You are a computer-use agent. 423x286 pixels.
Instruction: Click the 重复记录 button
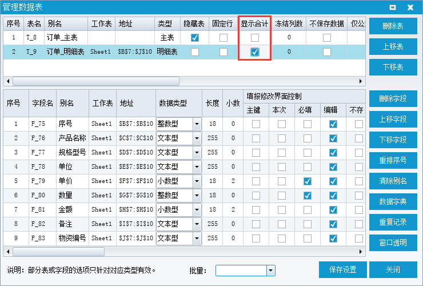[393, 222]
